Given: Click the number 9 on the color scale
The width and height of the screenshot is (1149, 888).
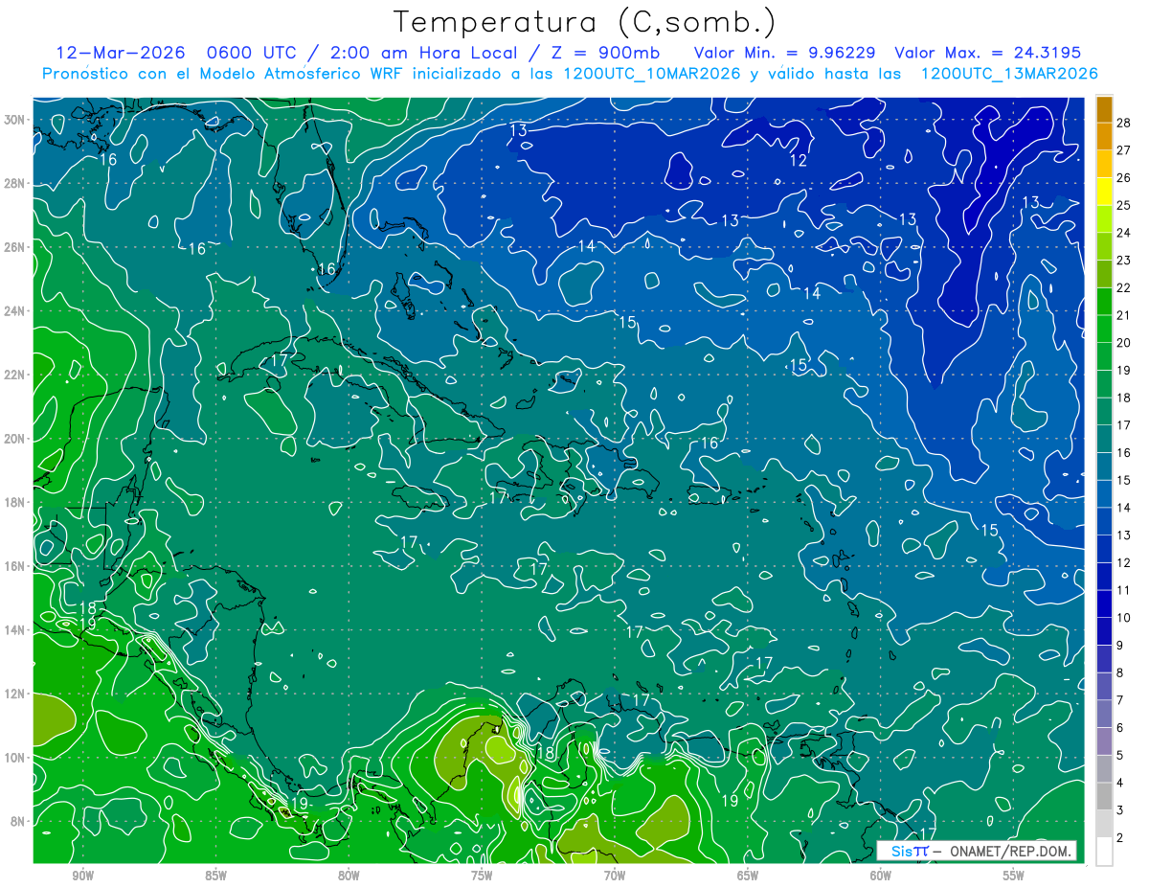Looking at the screenshot, I should click(x=1120, y=646).
